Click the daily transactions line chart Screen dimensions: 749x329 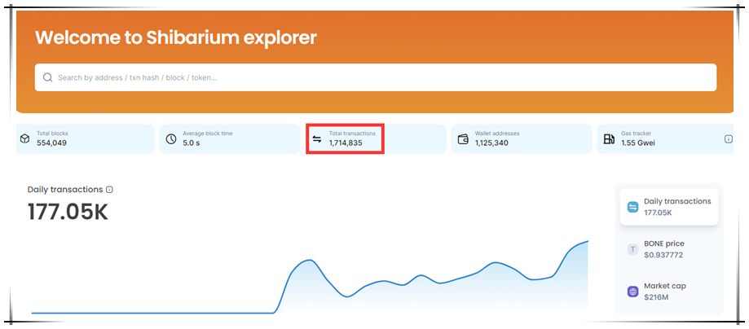click(x=310, y=277)
